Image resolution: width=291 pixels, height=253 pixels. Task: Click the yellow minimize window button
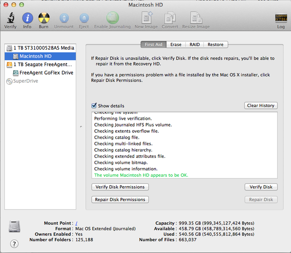tap(14, 5)
